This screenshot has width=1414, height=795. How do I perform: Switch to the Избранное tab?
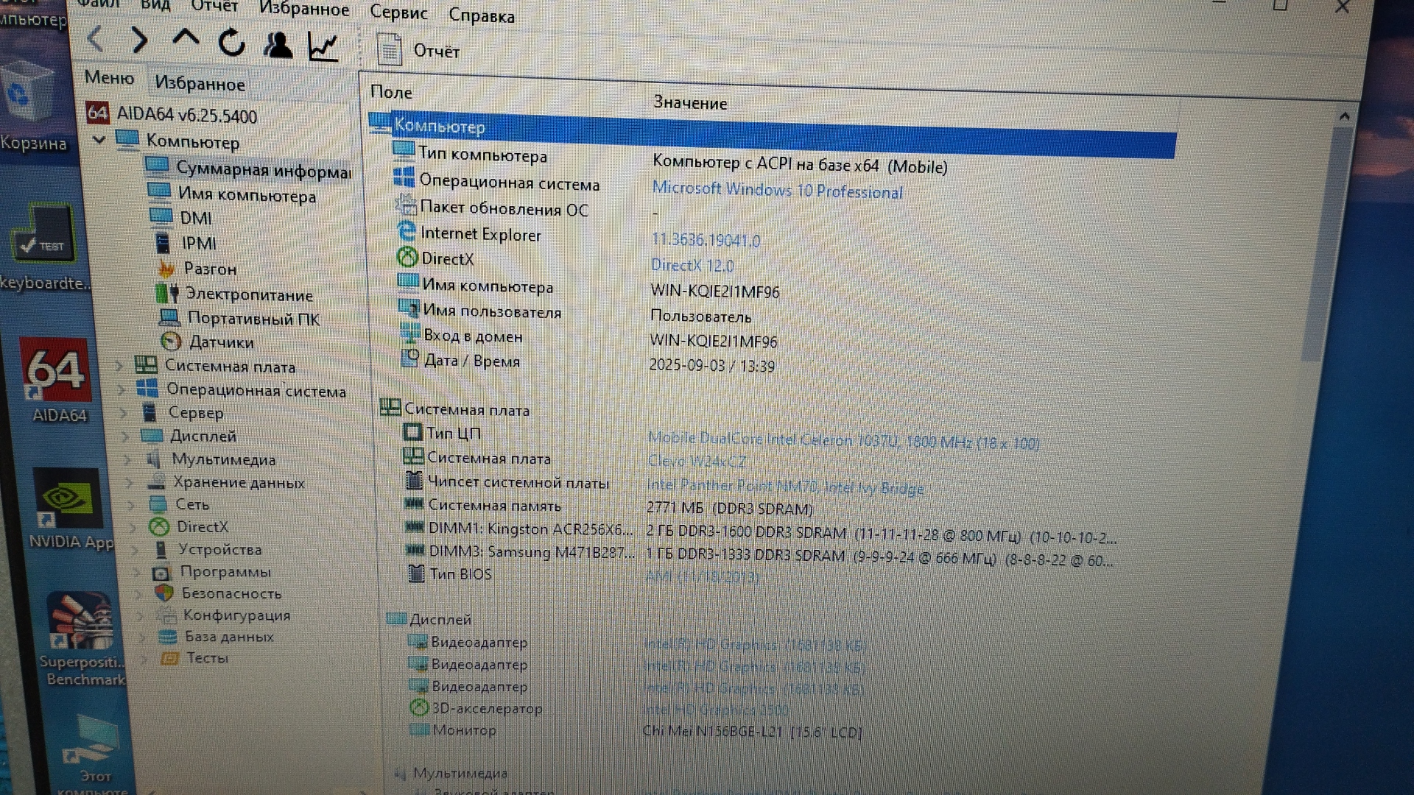click(x=200, y=83)
